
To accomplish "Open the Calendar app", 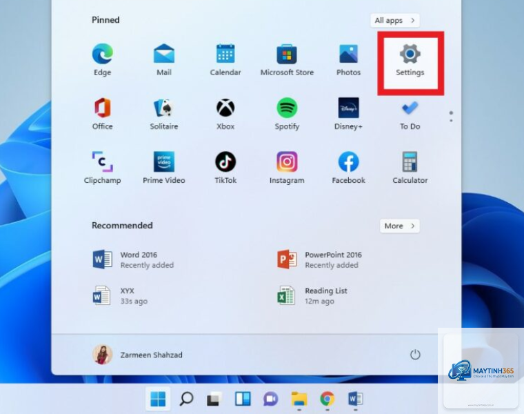I will (225, 60).
